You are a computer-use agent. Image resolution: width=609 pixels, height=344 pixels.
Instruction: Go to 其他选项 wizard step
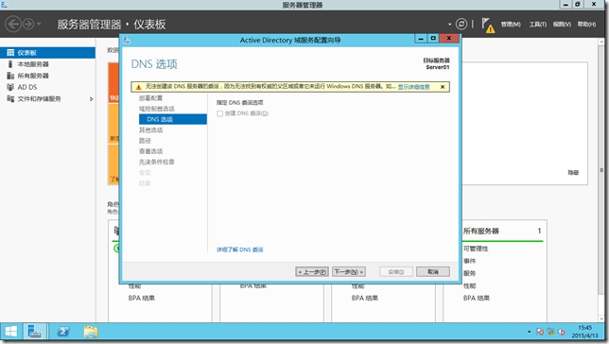point(150,130)
